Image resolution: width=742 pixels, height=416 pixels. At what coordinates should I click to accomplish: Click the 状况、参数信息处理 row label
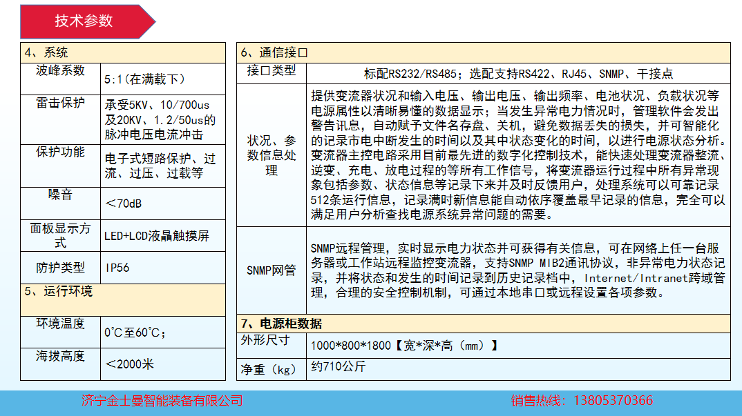271,156
